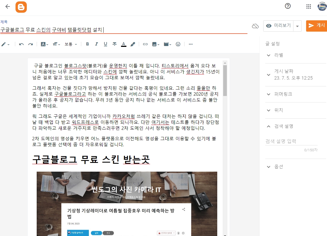Click into the post title field
Viewport: 327px width, 236px height.
click(x=124, y=30)
